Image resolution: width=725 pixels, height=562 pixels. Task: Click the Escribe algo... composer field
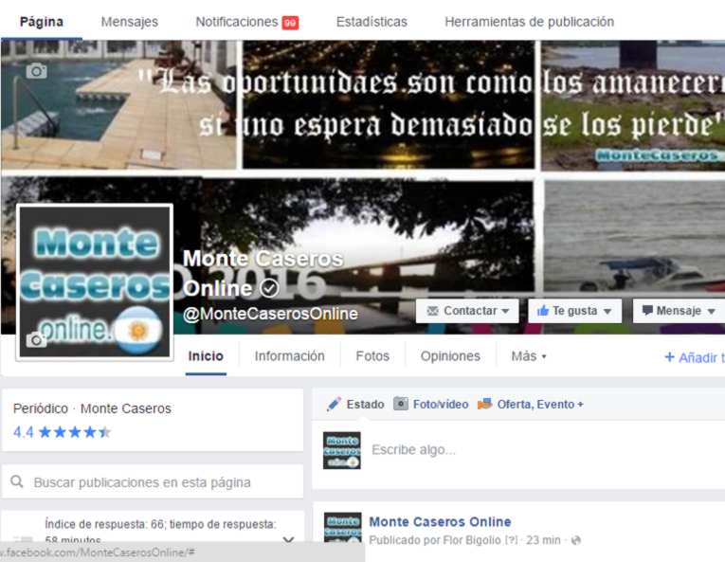[x=413, y=449]
